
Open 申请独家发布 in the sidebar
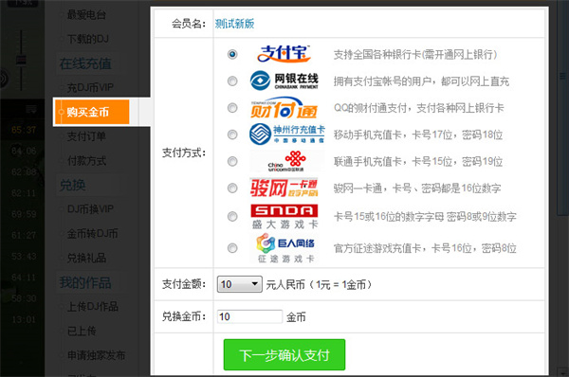(x=96, y=355)
